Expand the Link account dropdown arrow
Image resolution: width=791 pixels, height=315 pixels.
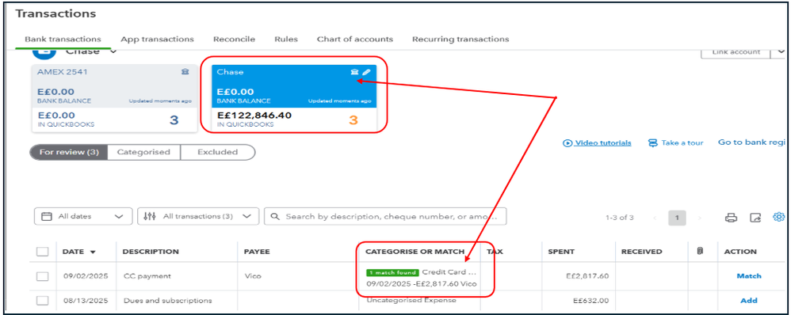click(x=781, y=52)
